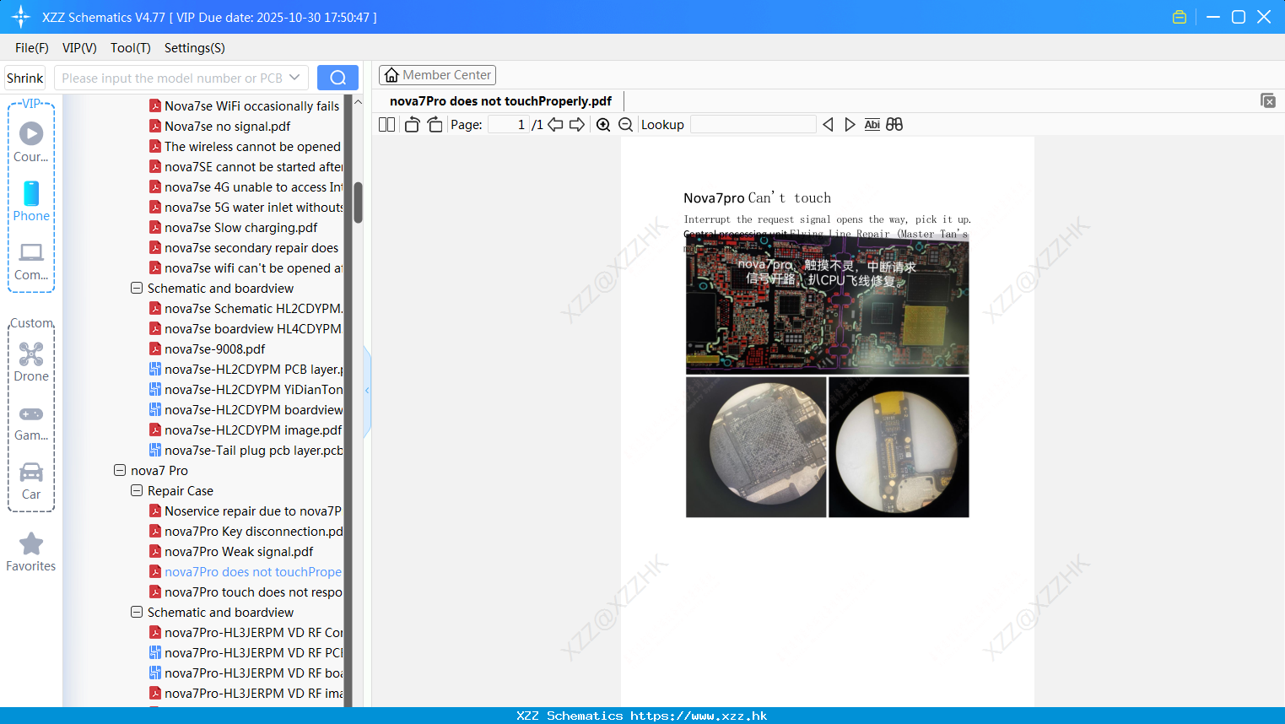Open nova7se-HL2CDYPM YiDianTong file
The width and height of the screenshot is (1285, 724).
click(x=246, y=389)
